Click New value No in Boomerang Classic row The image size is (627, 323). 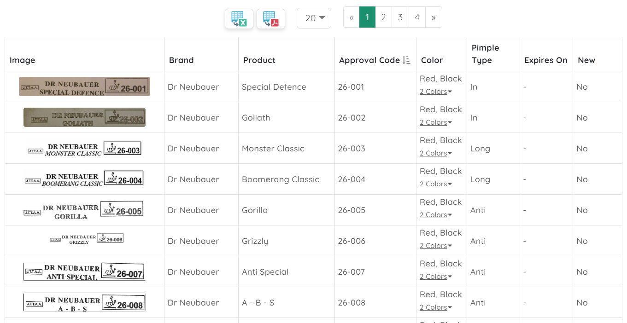pos(582,179)
